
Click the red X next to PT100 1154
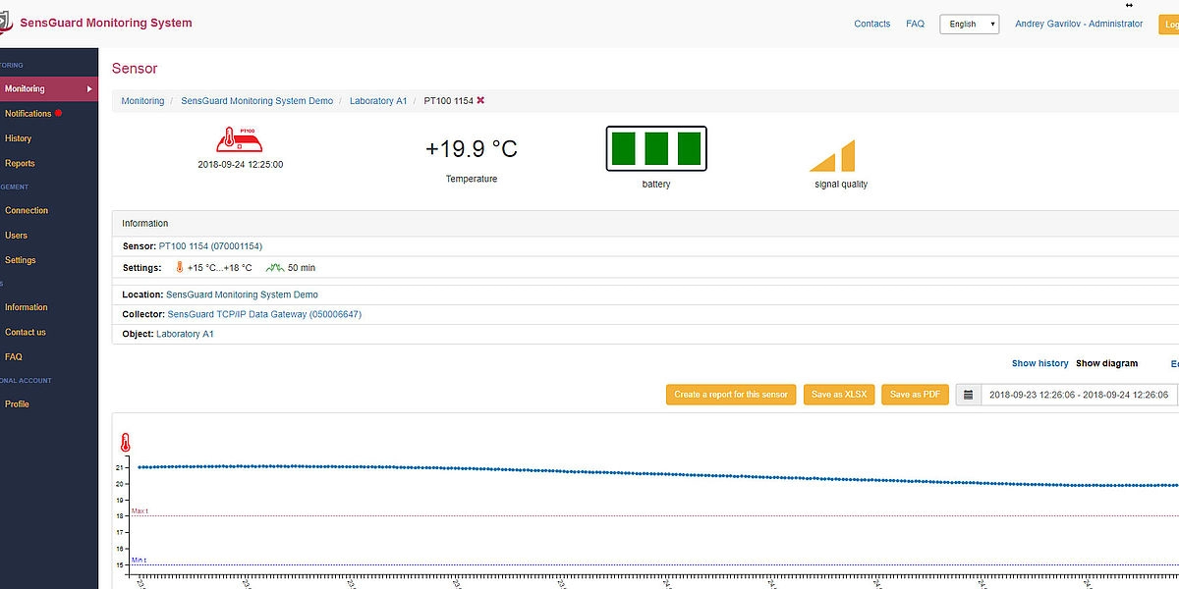coord(480,101)
